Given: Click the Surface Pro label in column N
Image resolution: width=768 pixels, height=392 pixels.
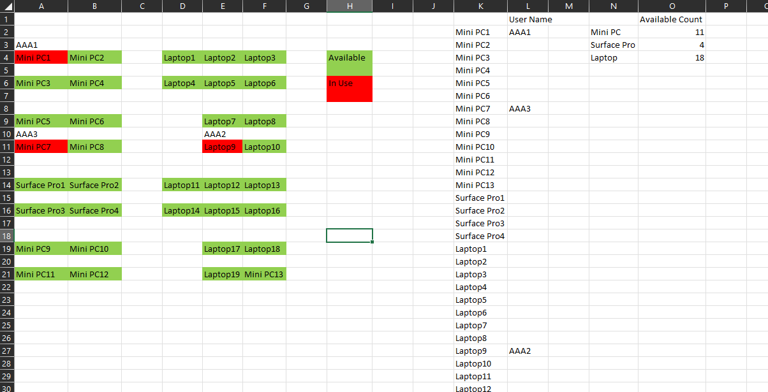Looking at the screenshot, I should [x=614, y=45].
